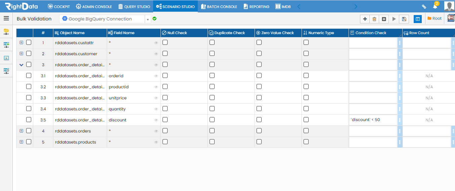Open the Batch Console tab

(219, 6)
